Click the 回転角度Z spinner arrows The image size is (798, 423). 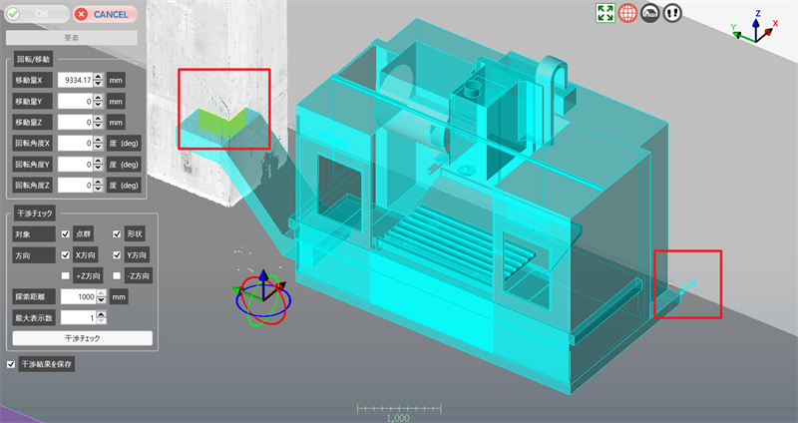tap(99, 186)
